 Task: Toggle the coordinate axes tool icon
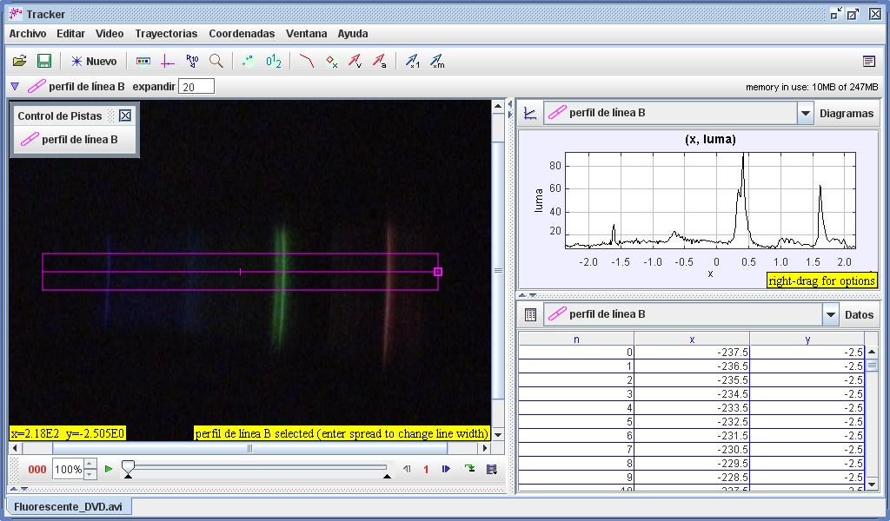coord(168,62)
